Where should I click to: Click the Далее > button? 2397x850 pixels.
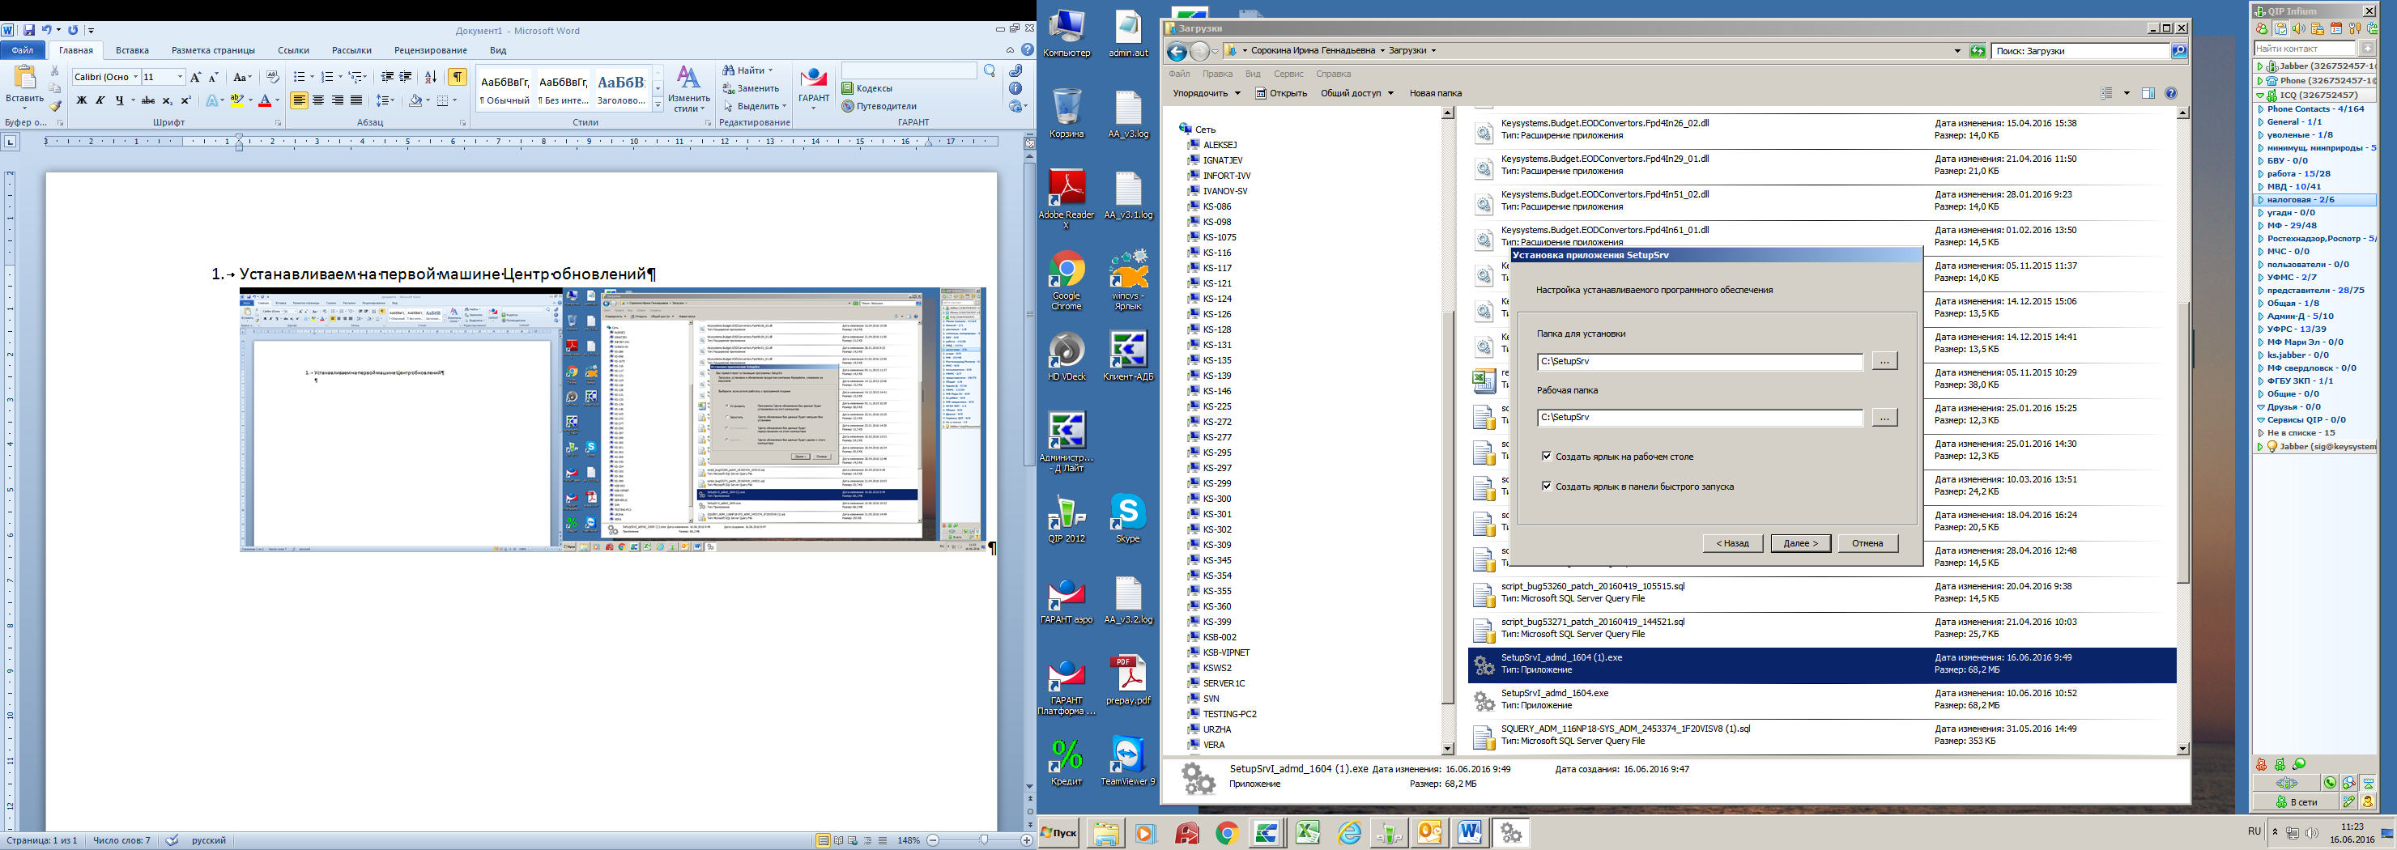click(x=1800, y=543)
